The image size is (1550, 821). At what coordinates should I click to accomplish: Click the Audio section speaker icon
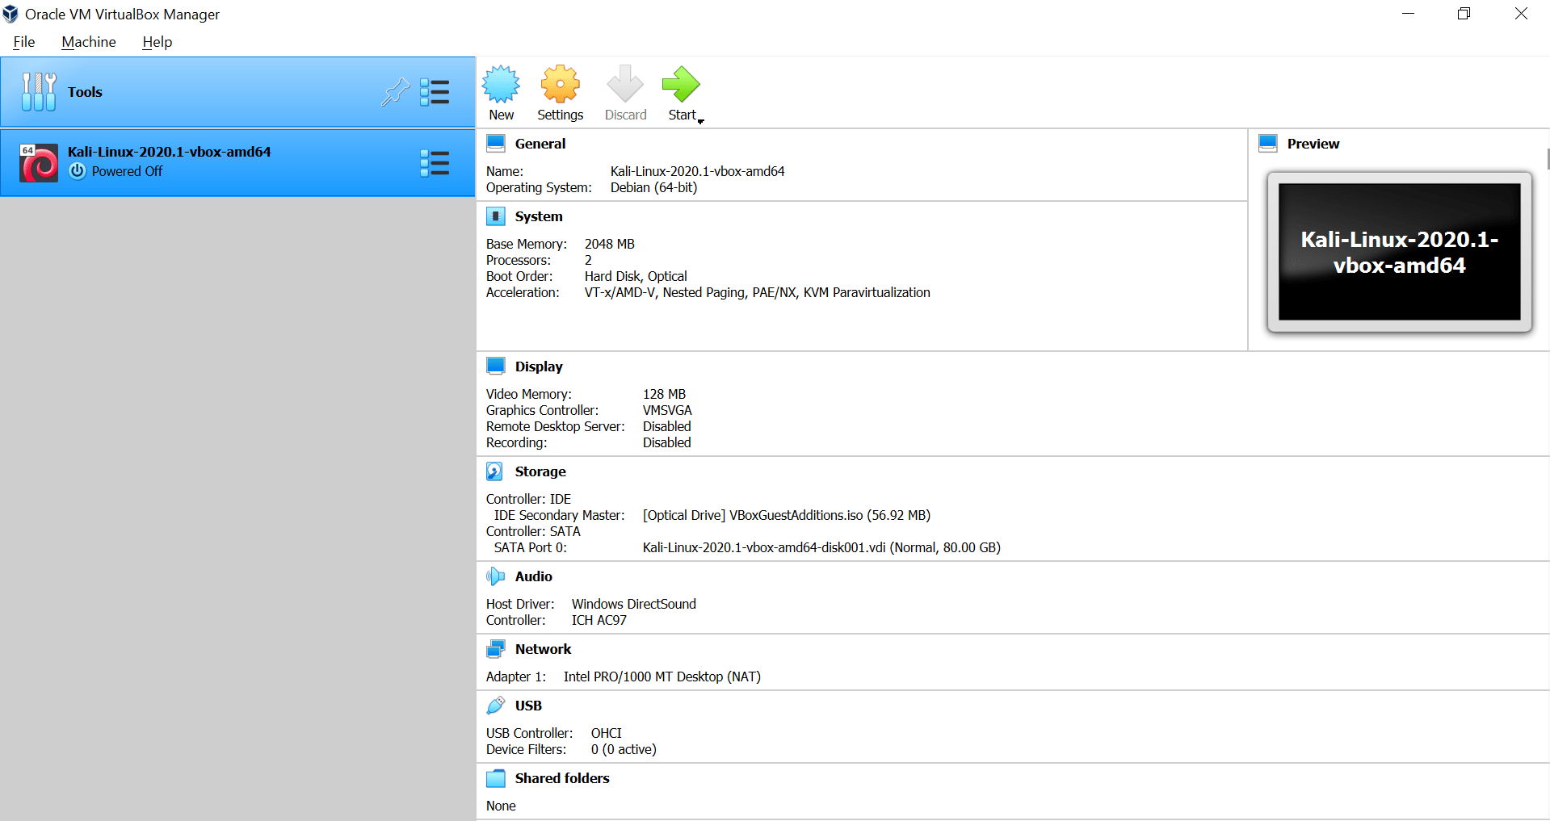click(495, 576)
